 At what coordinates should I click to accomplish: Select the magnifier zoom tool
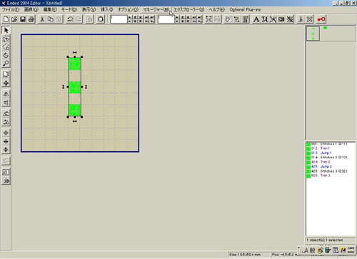pyautogui.click(x=6, y=64)
